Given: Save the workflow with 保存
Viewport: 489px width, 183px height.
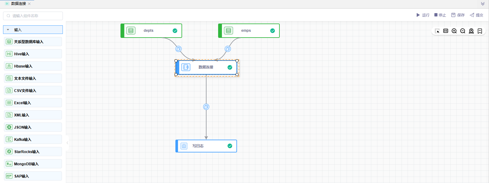Looking at the screenshot, I should [458, 15].
